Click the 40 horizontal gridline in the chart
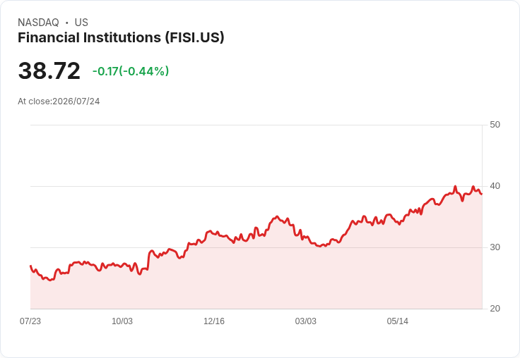Image resolution: width=520 pixels, height=358 pixels. 256,186
